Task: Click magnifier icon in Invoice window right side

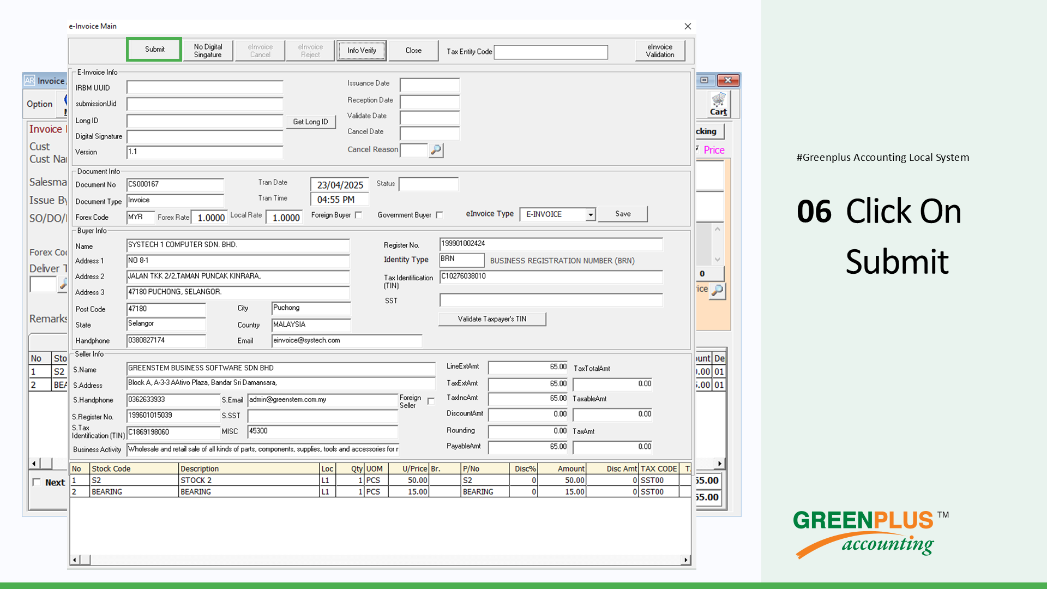Action: 718,290
